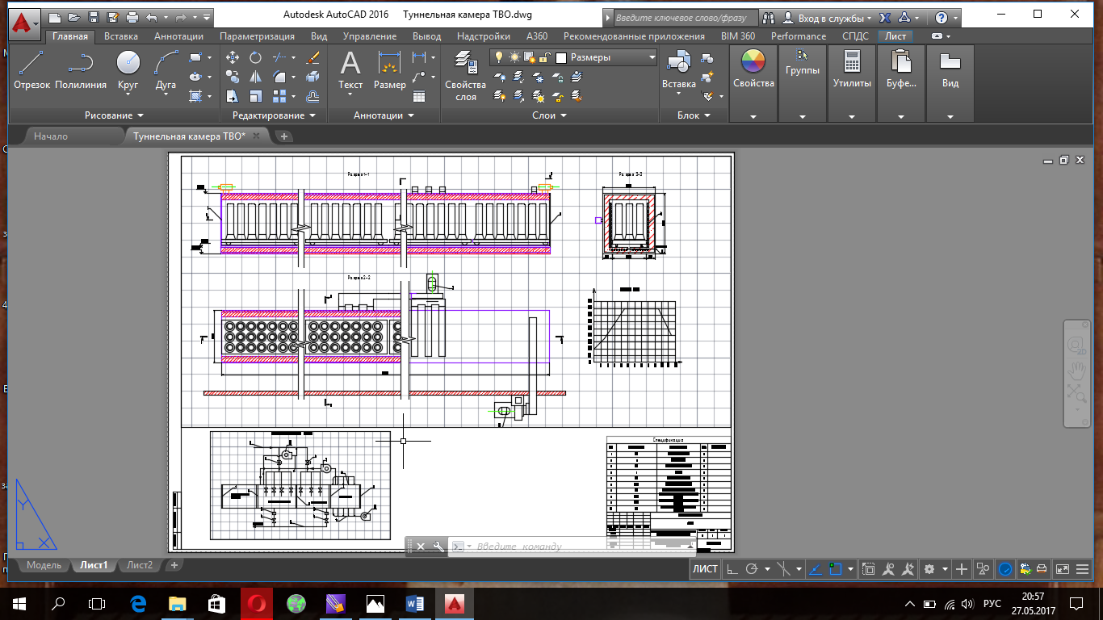Expand the Блок panel
Screen dimensions: 1103x620
[694, 115]
